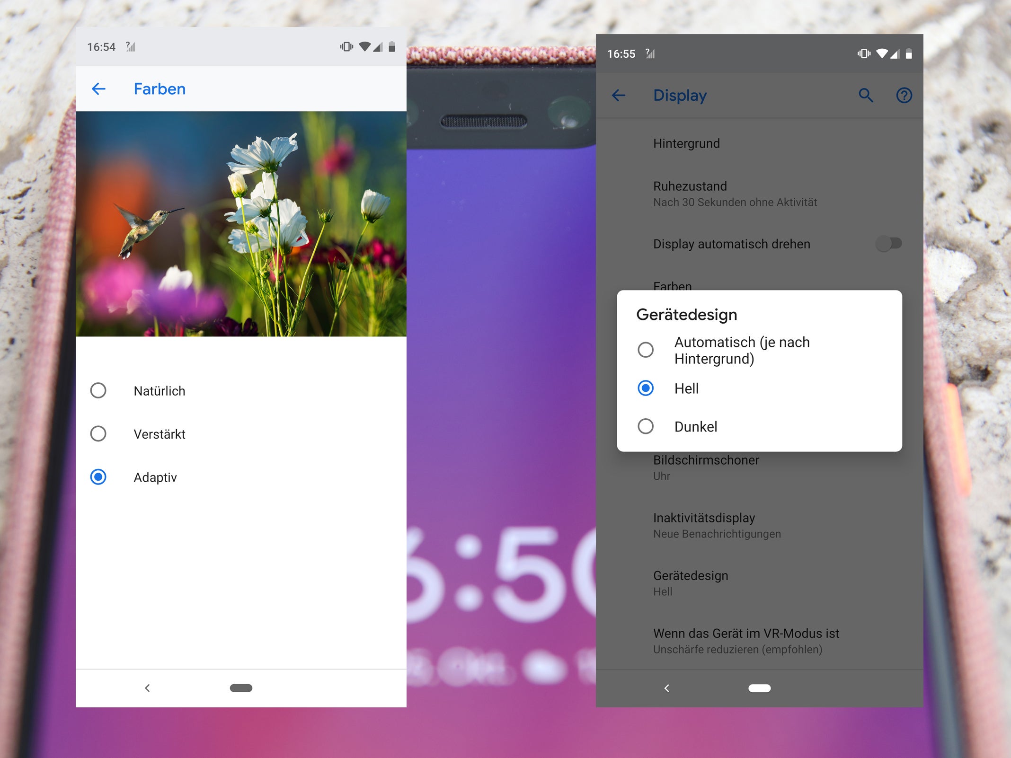
Task: Select the Verstärkt color mode
Action: point(241,434)
